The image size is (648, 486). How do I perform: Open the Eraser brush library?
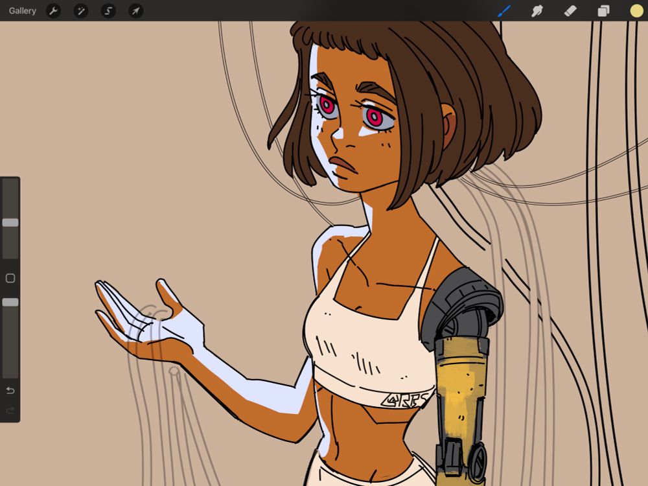tap(570, 10)
